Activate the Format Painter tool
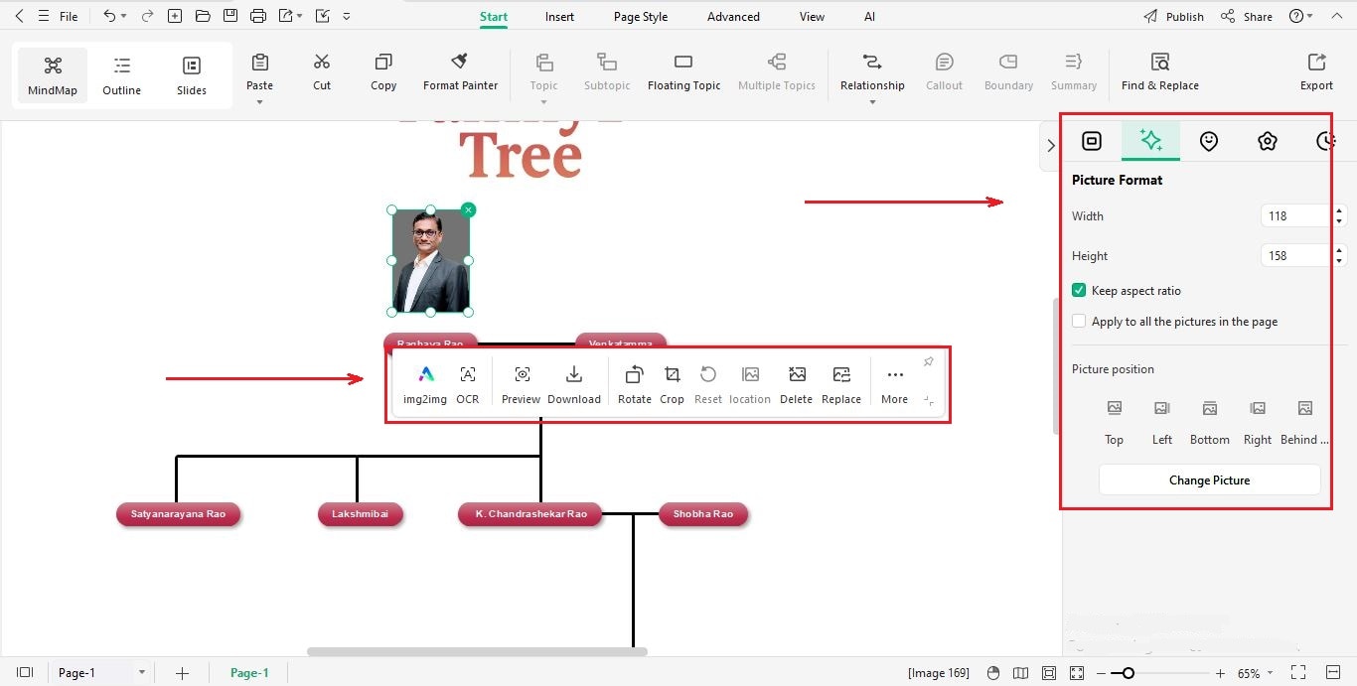The image size is (1357, 686). click(x=460, y=71)
